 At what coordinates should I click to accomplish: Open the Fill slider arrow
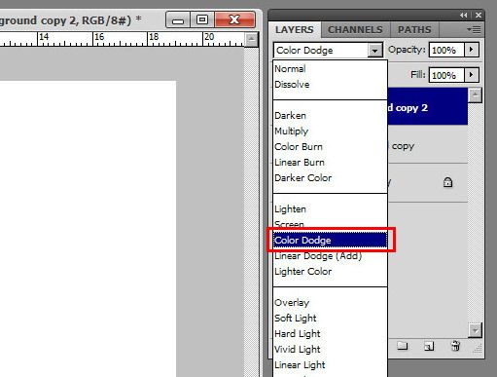tap(472, 75)
